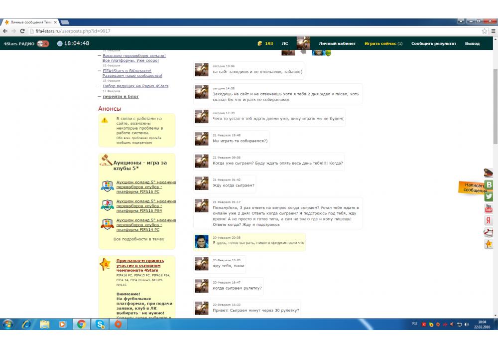
Task: Click the VKontakte icon in side panel
Action: [489, 184]
